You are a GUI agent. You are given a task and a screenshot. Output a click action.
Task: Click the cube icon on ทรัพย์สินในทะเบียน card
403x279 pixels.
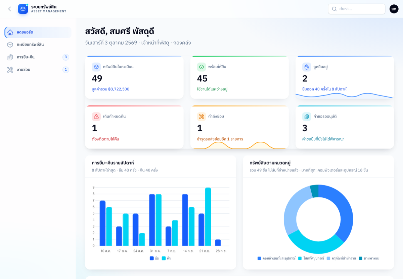96,67
